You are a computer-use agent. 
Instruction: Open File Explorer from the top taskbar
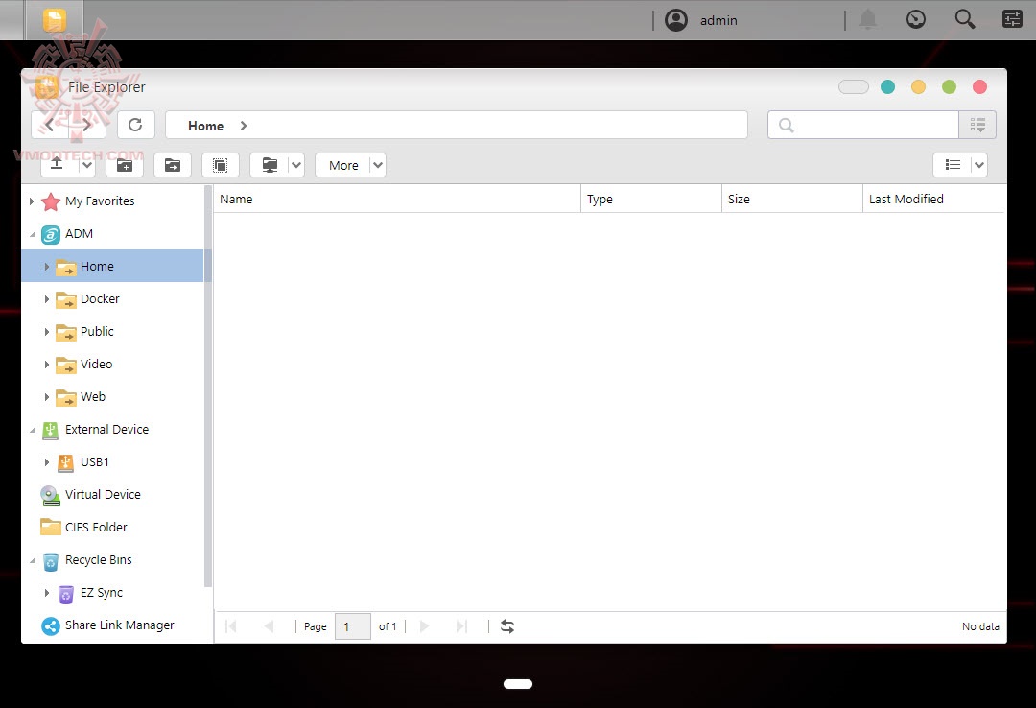54,20
